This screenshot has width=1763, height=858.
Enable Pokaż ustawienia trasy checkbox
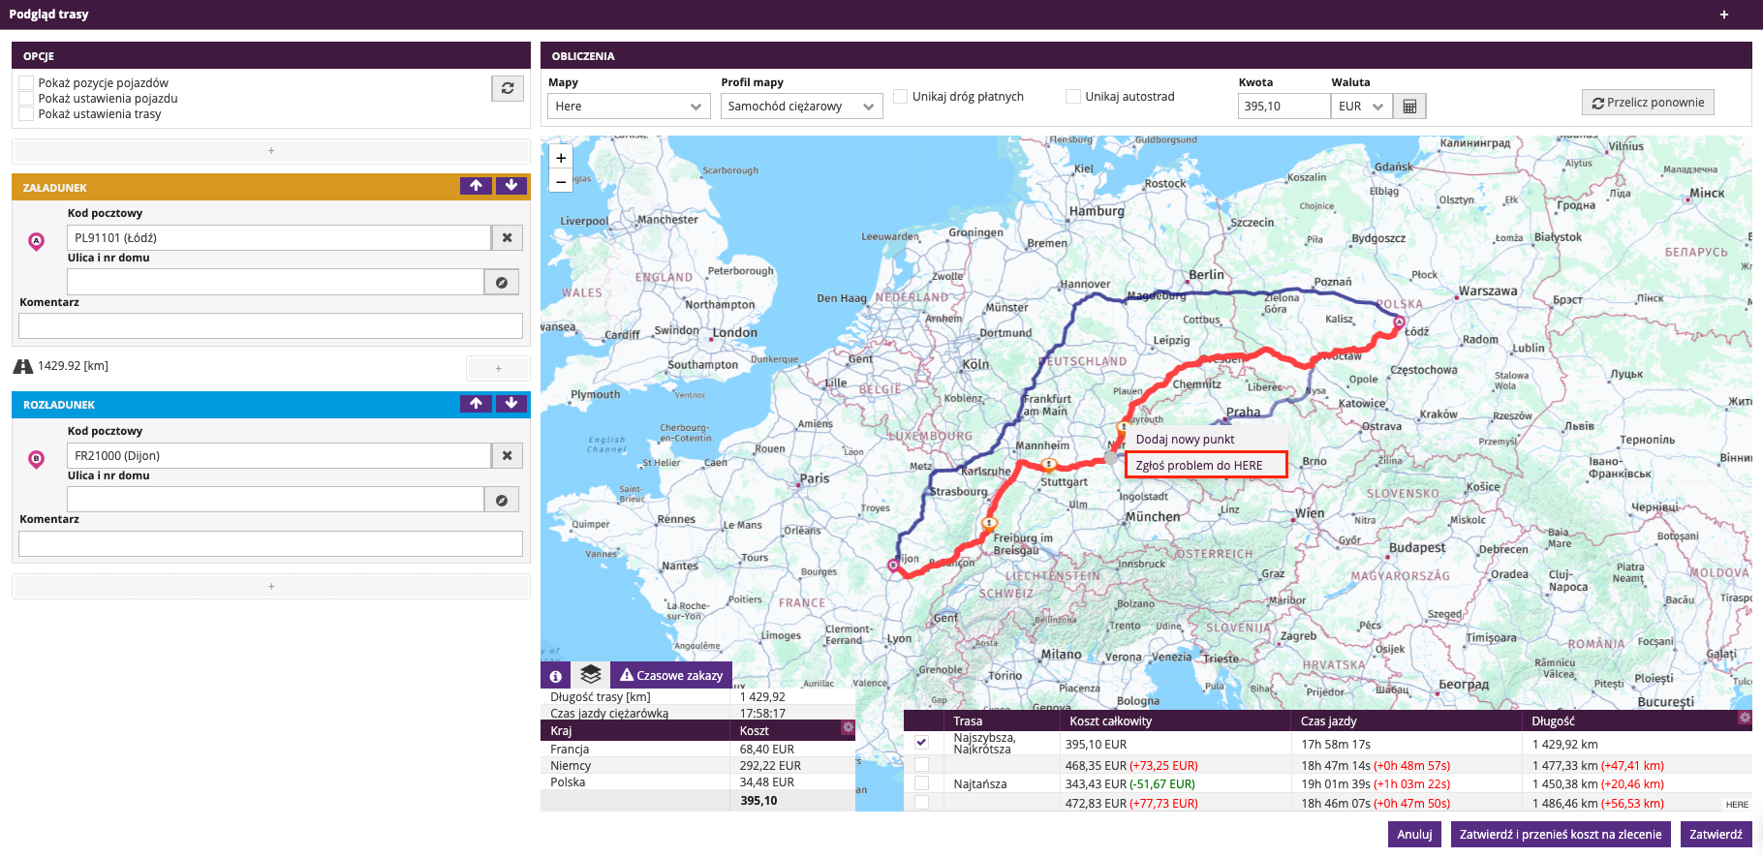pos(27,114)
